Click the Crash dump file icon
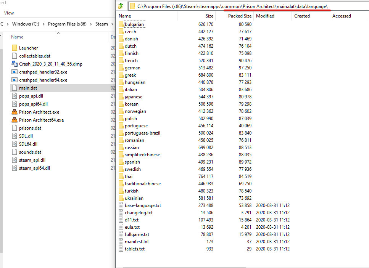Image resolution: width=369 pixels, height=268 pixels. [15, 64]
